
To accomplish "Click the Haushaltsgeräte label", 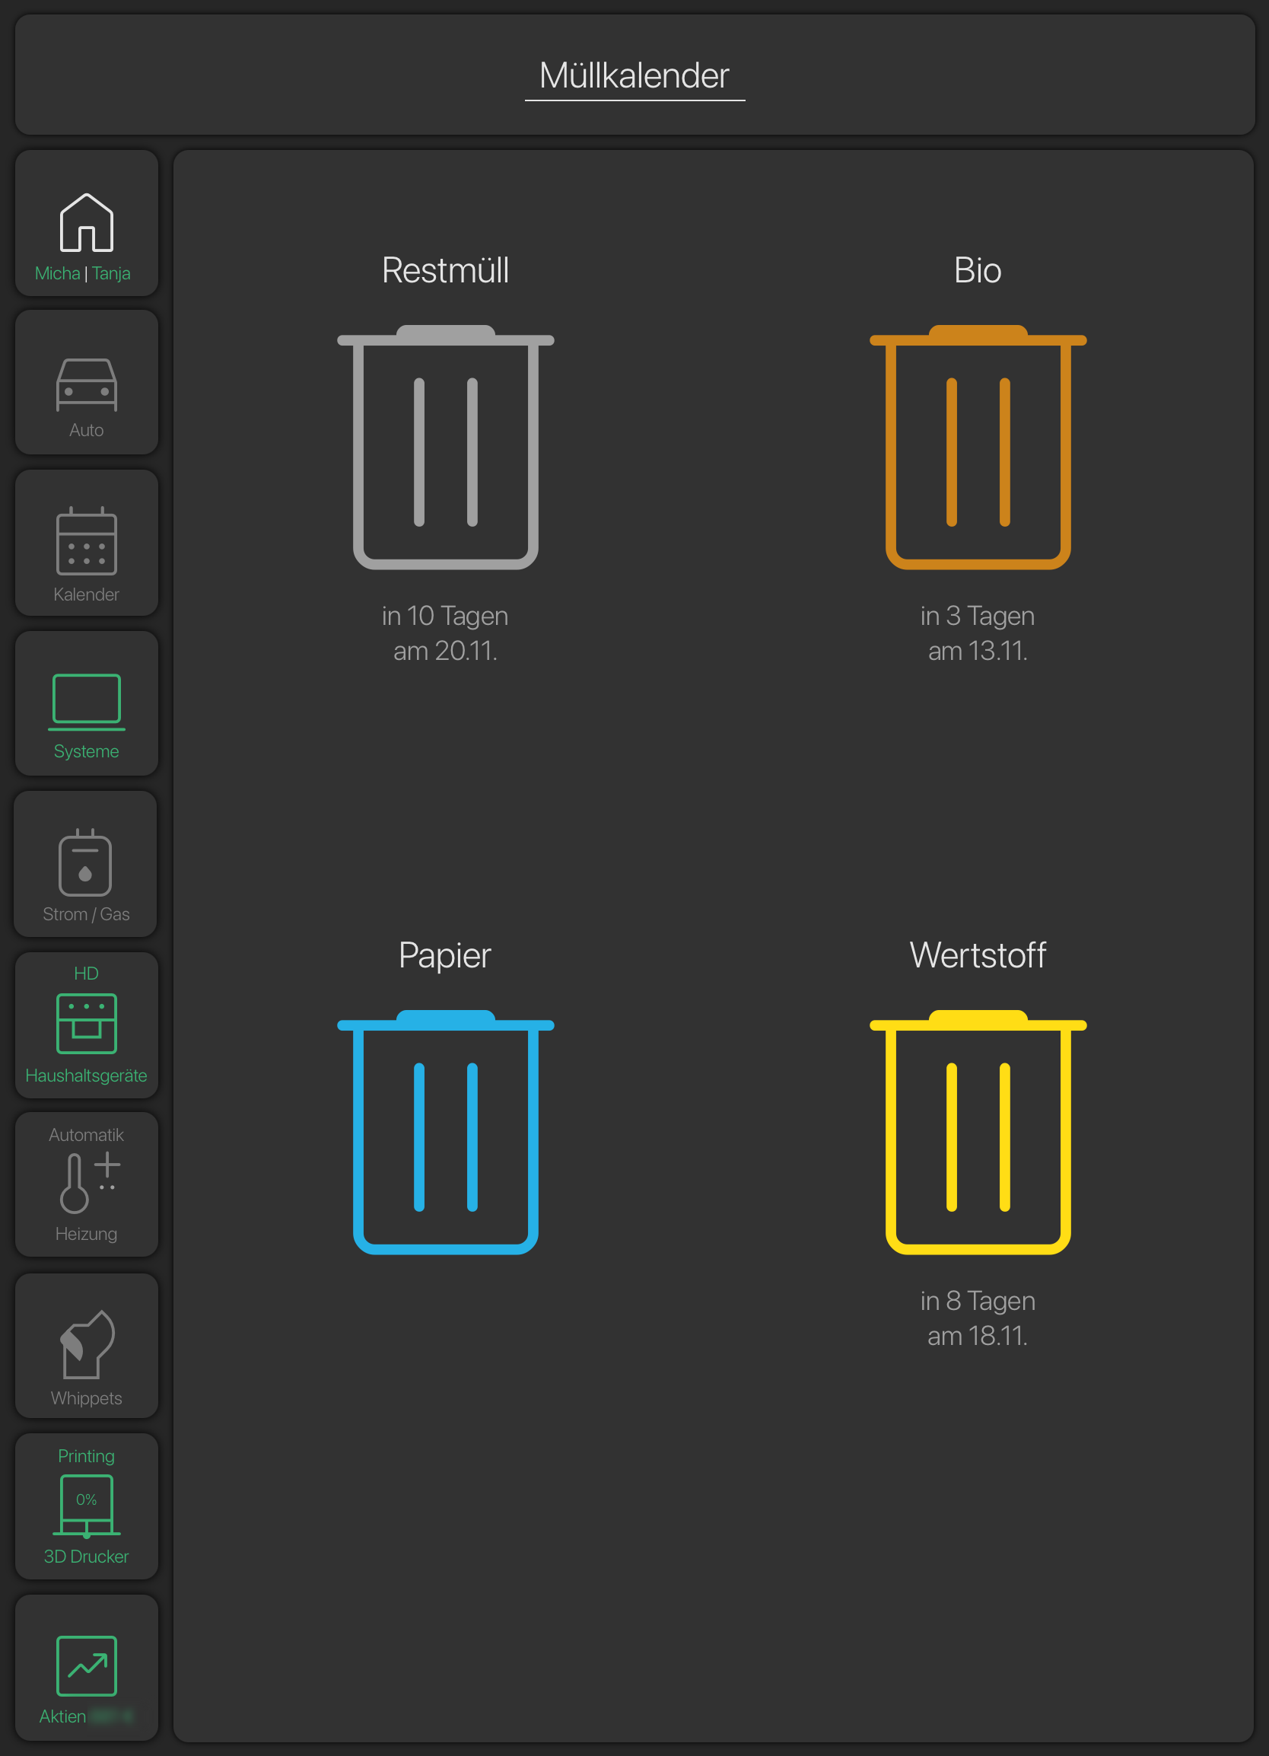I will (x=87, y=1076).
